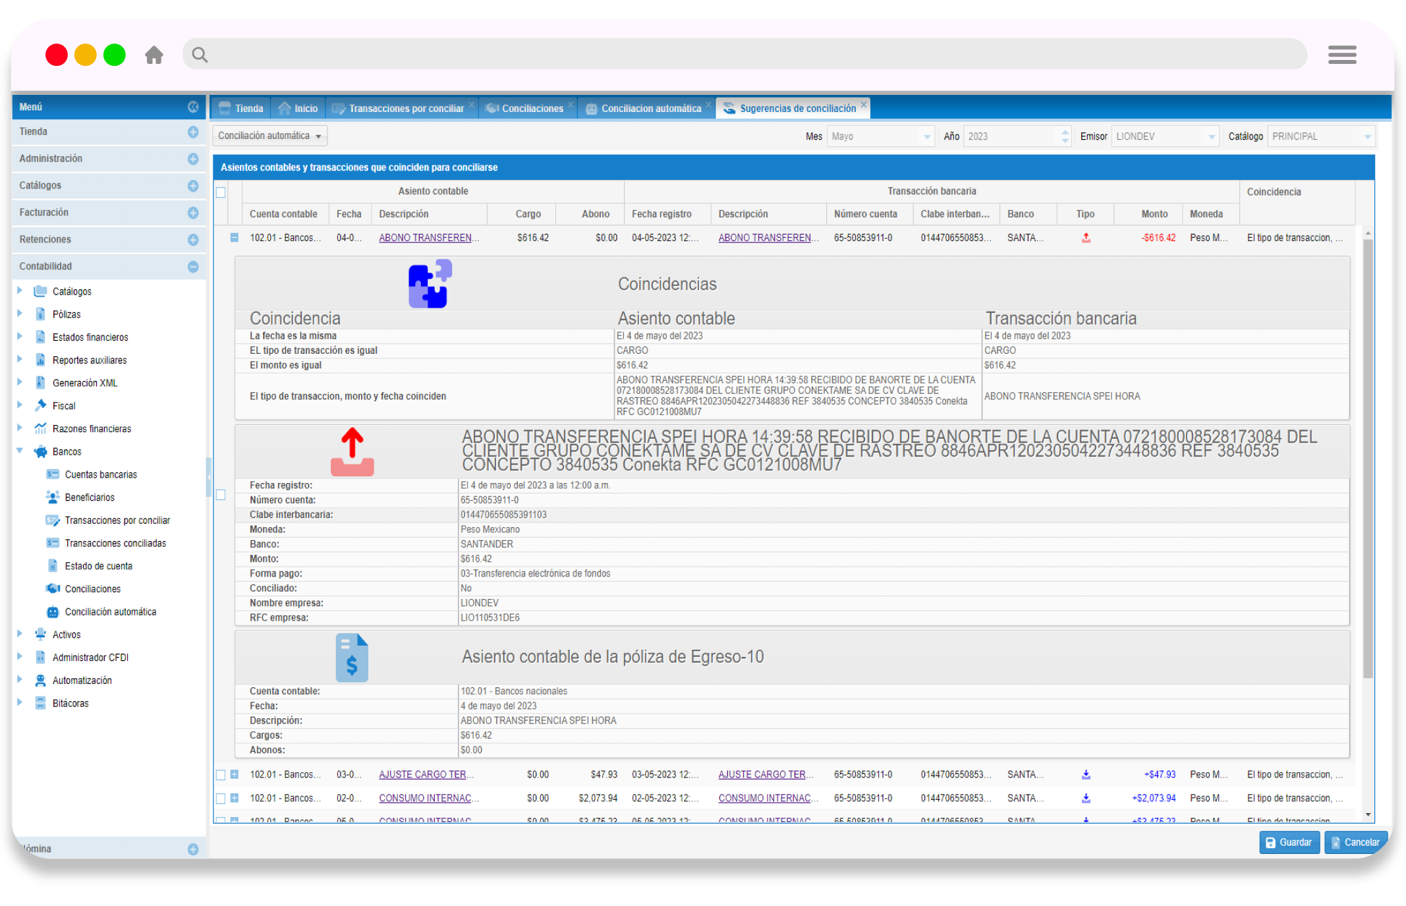Collapse the expanded first row detail
Image resolution: width=1406 pixels, height=906 pixels.
tap(234, 237)
